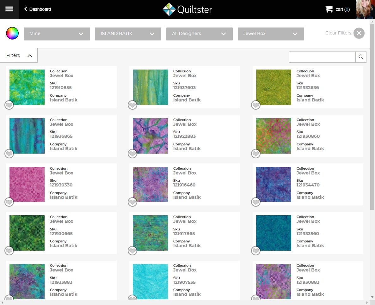The height and width of the screenshot is (305, 375).
Task: Select purple leaf swatch 121922883
Action: click(x=150, y=136)
